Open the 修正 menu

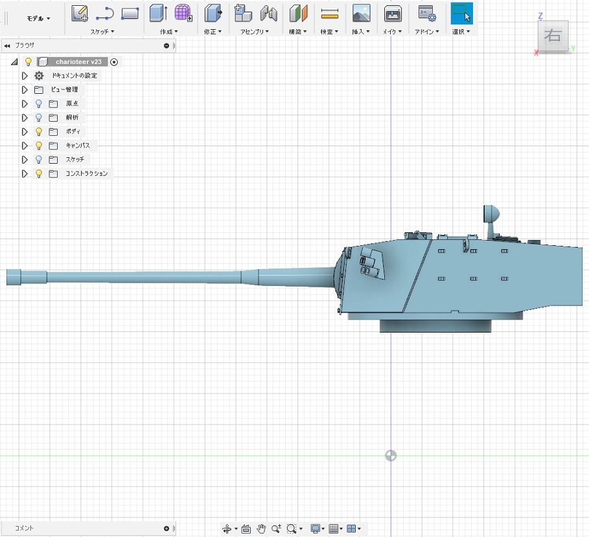(213, 31)
